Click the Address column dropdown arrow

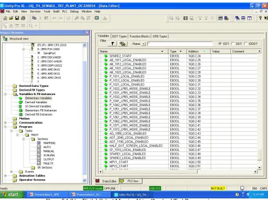pos(204,51)
